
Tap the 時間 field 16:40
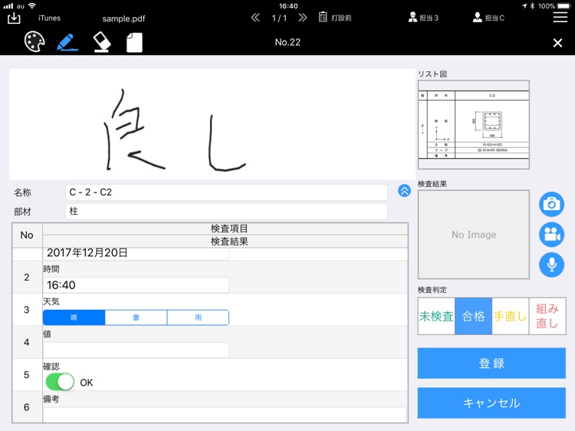pyautogui.click(x=136, y=285)
